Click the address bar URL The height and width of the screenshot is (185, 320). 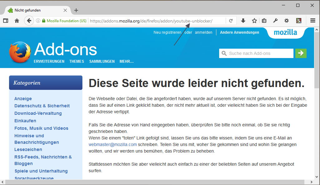(151, 21)
